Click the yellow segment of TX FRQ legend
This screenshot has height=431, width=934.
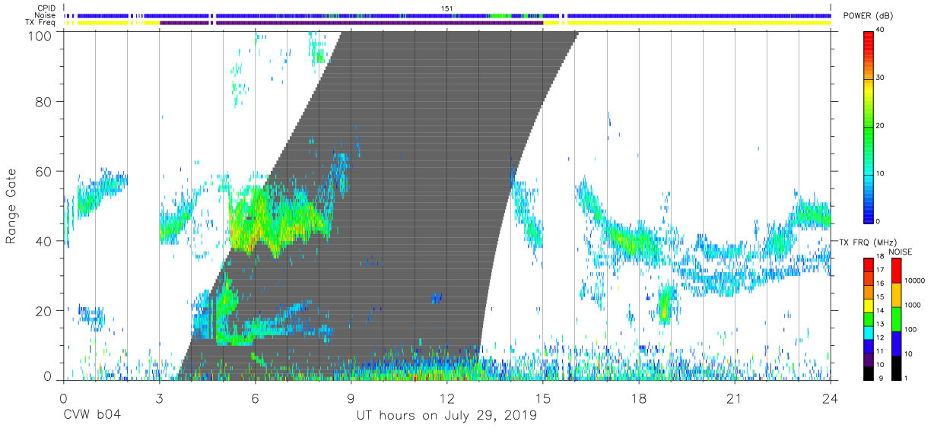click(869, 306)
